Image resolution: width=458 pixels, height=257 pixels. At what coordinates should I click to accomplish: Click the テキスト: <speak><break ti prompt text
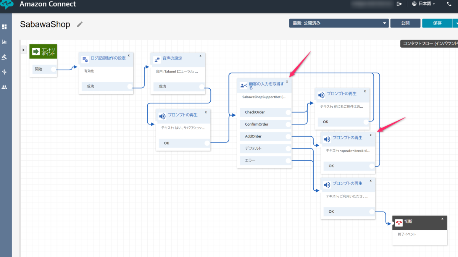(348, 150)
